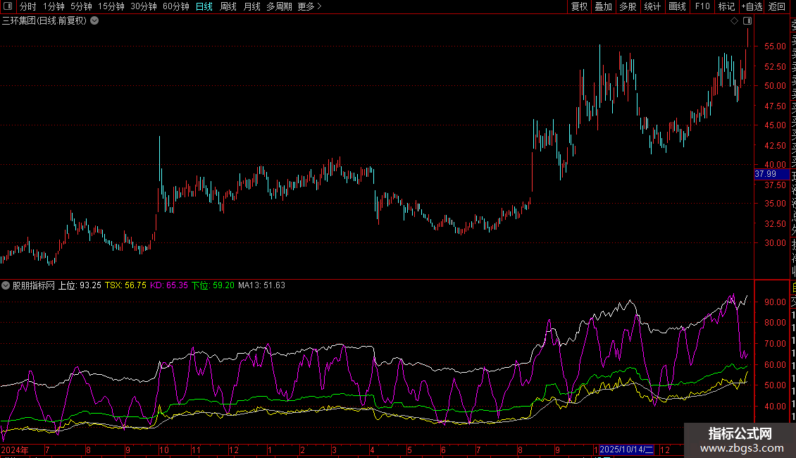
Task: Add stock with +自选 button
Action: pos(752,6)
